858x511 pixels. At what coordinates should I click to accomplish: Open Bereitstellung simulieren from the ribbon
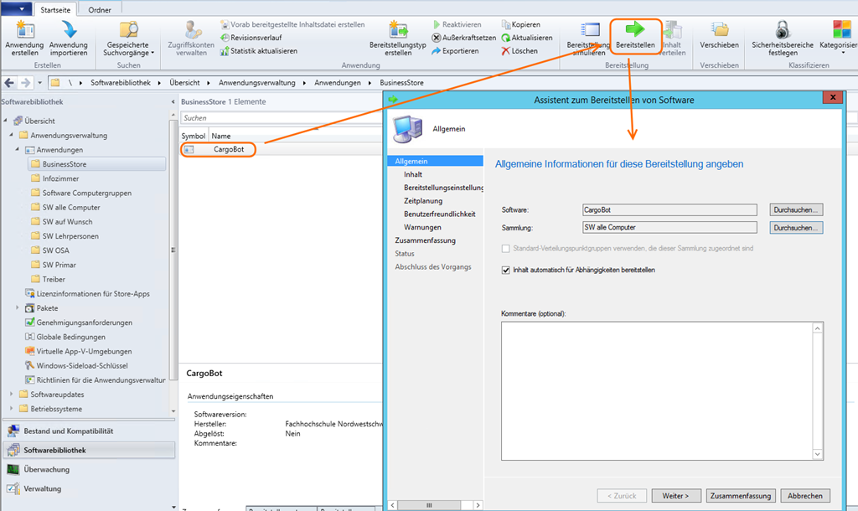tap(587, 38)
